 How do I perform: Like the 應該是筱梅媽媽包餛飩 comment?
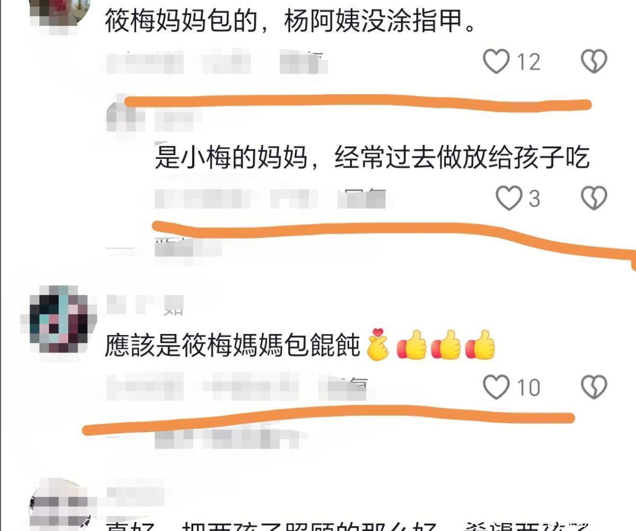point(496,387)
